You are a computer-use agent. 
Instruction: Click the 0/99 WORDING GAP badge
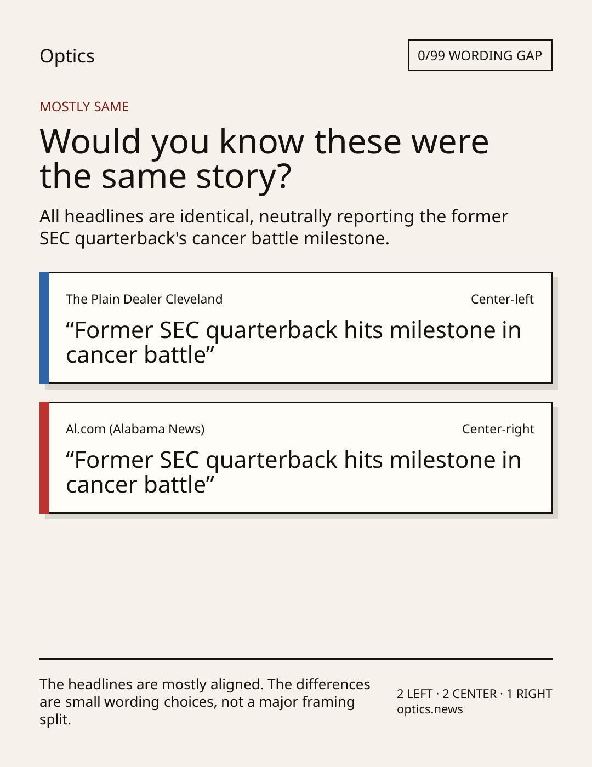[480, 55]
